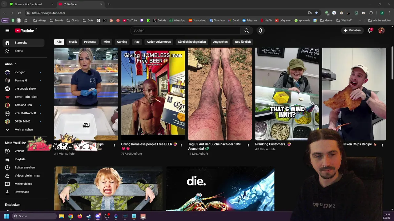394x221 pixels.
Task: Open the crying child video thumbnail
Action: click(x=108, y=189)
